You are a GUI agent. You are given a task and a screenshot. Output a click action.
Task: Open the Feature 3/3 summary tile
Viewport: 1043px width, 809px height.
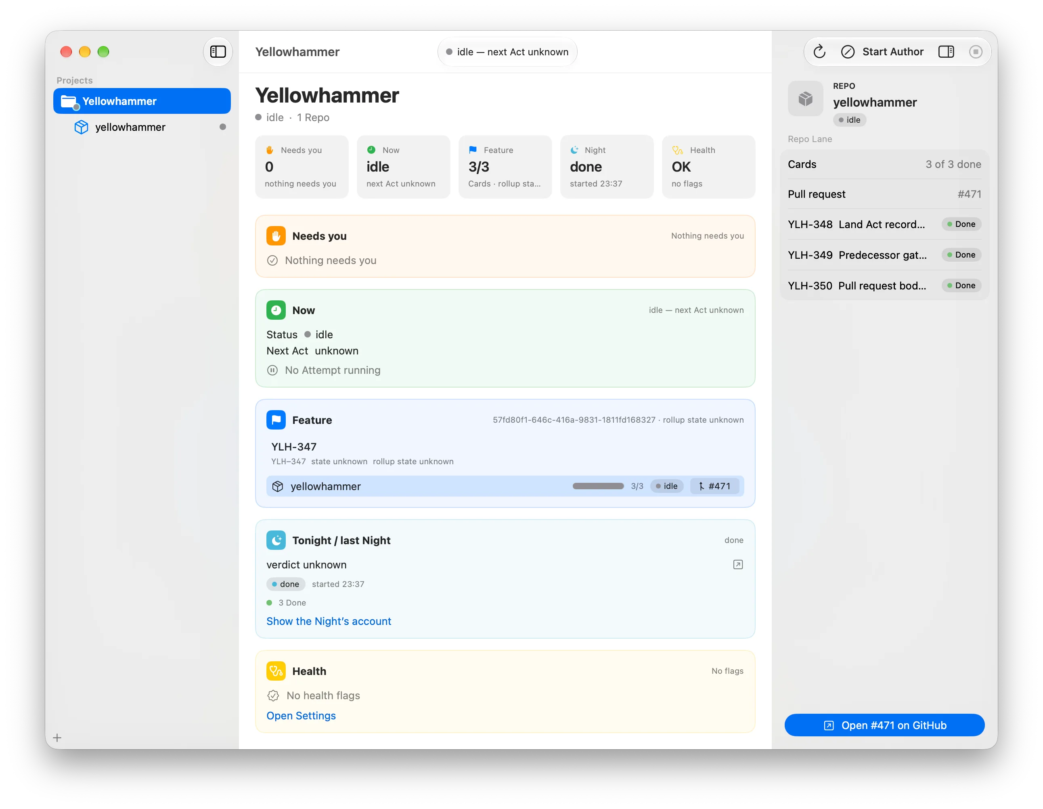coord(505,167)
